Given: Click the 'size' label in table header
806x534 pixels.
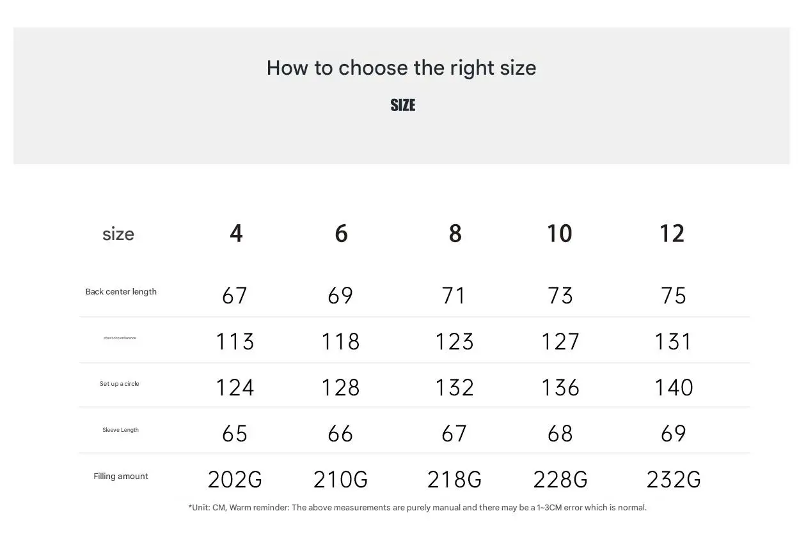Looking at the screenshot, I should point(118,234).
